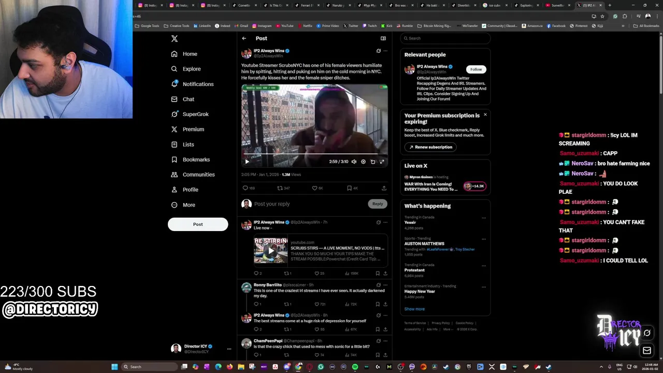Bookmark this page with star icon
Viewport: 663px width, 373px height.
[602, 16]
